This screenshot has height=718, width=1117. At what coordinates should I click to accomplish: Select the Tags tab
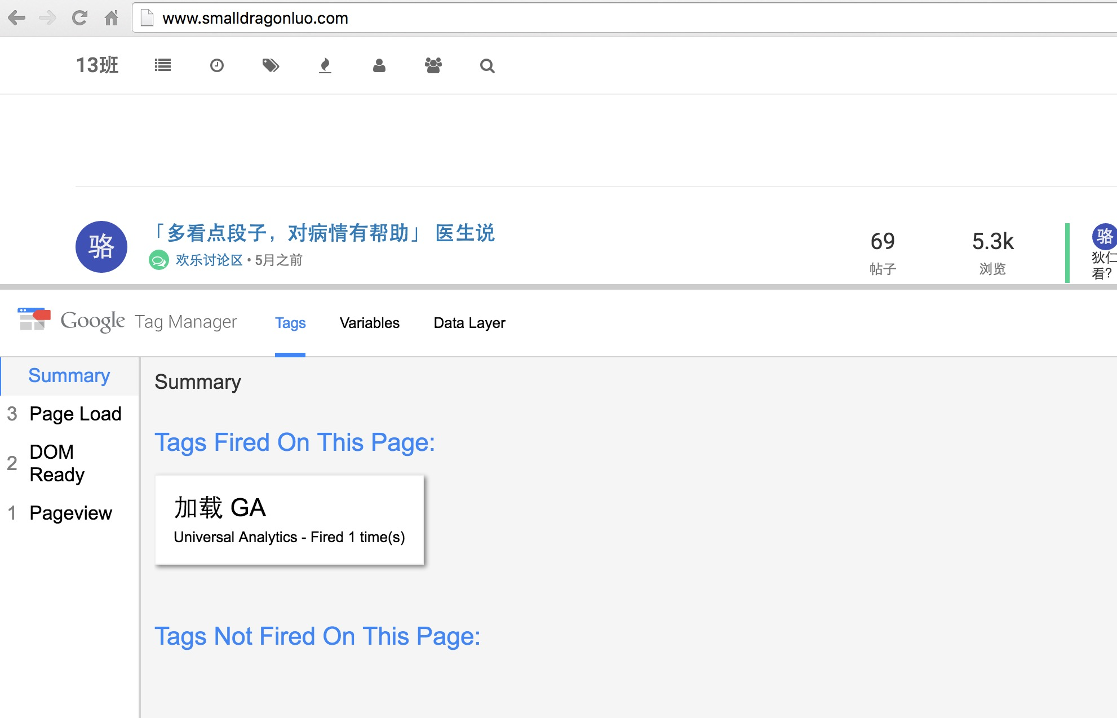[x=290, y=323]
